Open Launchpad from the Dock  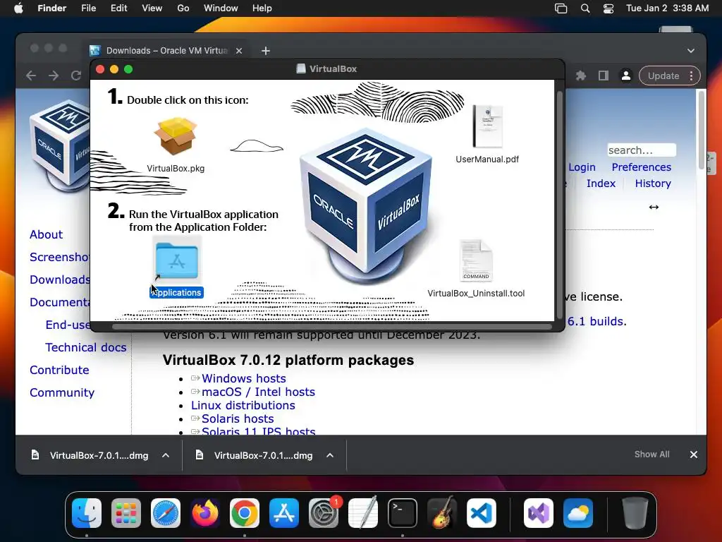tap(126, 513)
